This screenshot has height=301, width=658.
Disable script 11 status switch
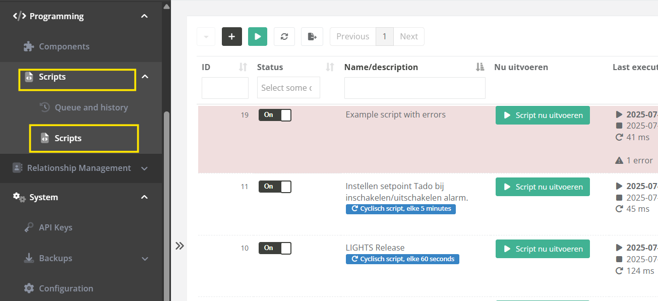(275, 187)
